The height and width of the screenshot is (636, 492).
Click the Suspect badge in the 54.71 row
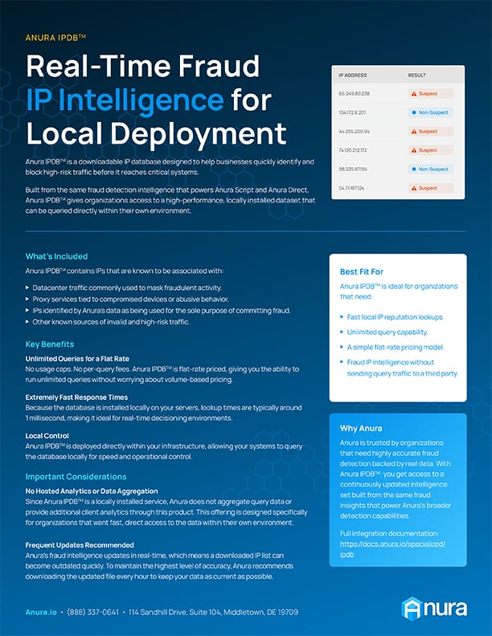coord(431,188)
